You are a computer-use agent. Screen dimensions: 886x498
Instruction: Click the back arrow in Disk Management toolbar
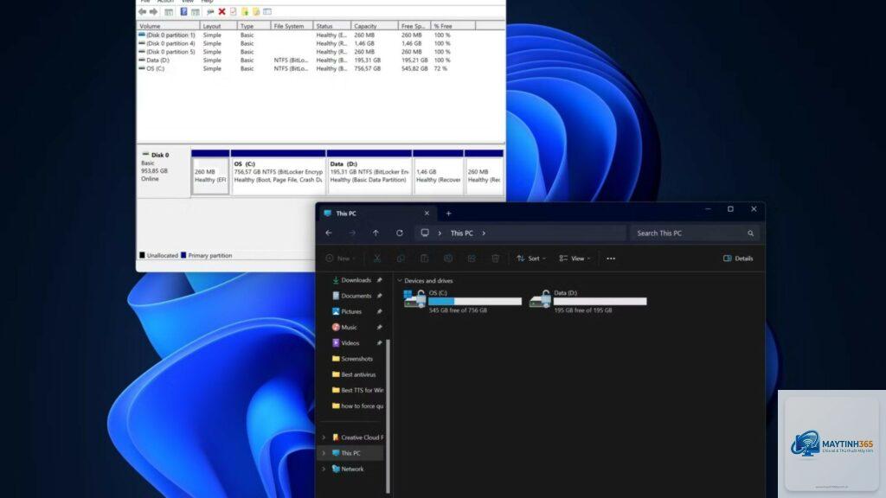coord(143,12)
